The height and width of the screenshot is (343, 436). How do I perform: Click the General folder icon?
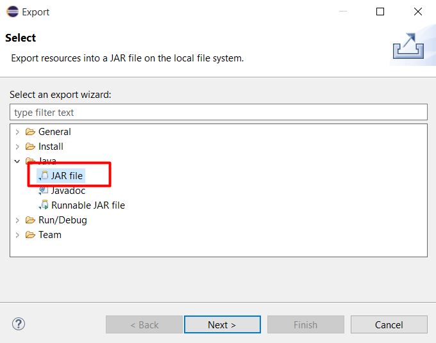click(30, 132)
